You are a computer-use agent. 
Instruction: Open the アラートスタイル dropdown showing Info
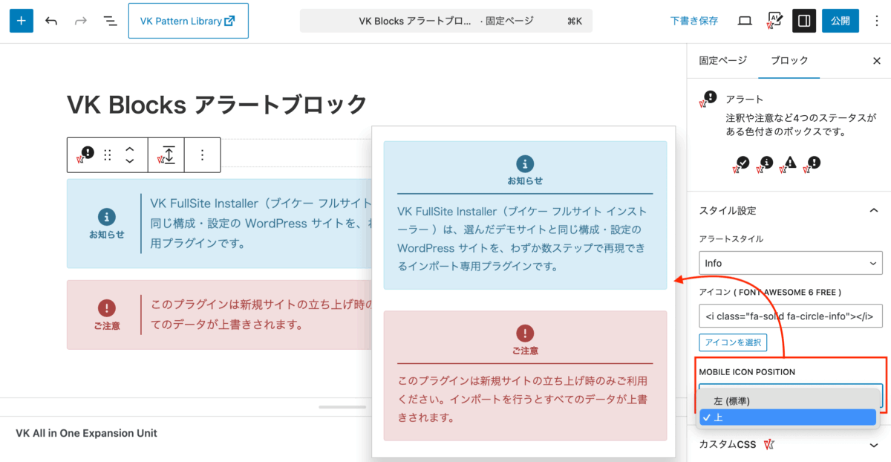tap(790, 262)
